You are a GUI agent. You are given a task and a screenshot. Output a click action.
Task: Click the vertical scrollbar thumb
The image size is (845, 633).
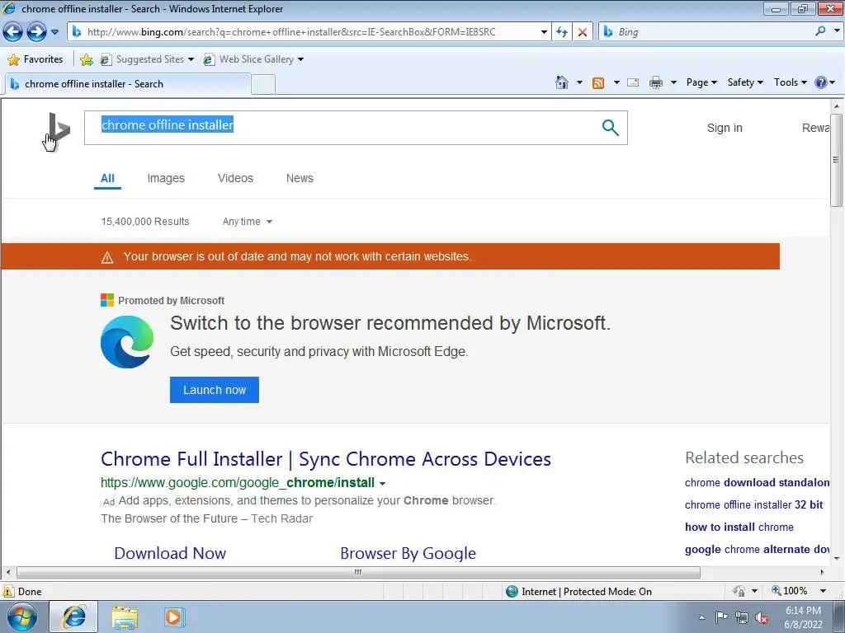pyautogui.click(x=837, y=160)
